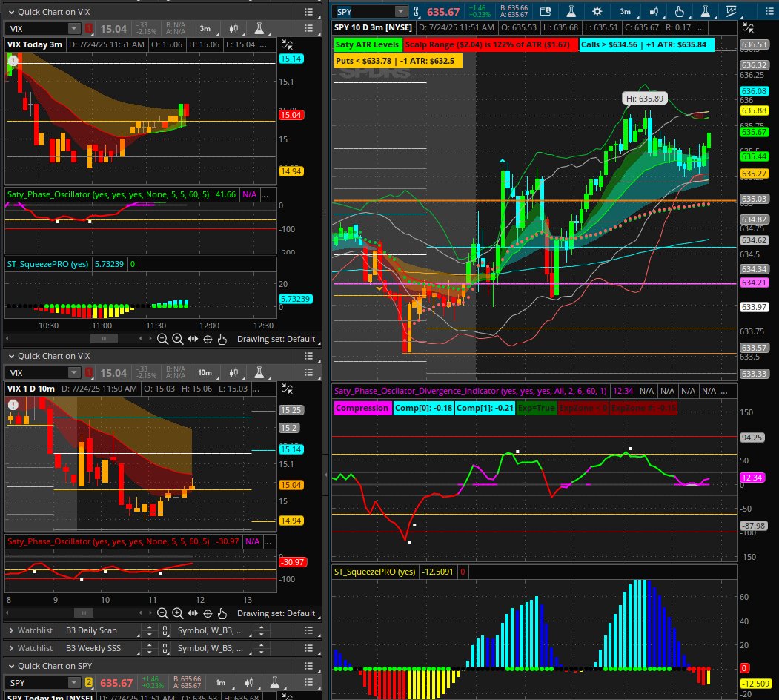Screen dimensions: 779x700
Task: Select the crosshair cursor under VIX 3m chart
Action: pyautogui.click(x=208, y=339)
